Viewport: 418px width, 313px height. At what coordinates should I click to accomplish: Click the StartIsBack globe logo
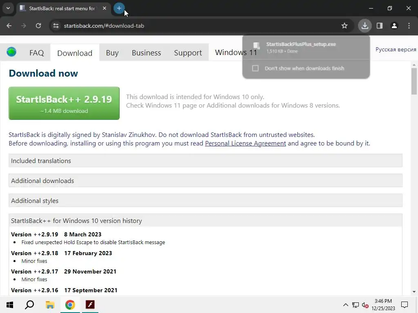point(11,52)
